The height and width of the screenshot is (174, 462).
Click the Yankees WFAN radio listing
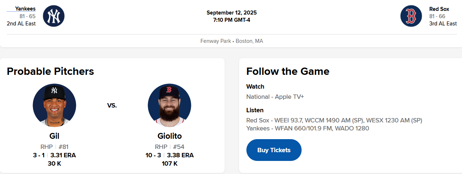307,128
